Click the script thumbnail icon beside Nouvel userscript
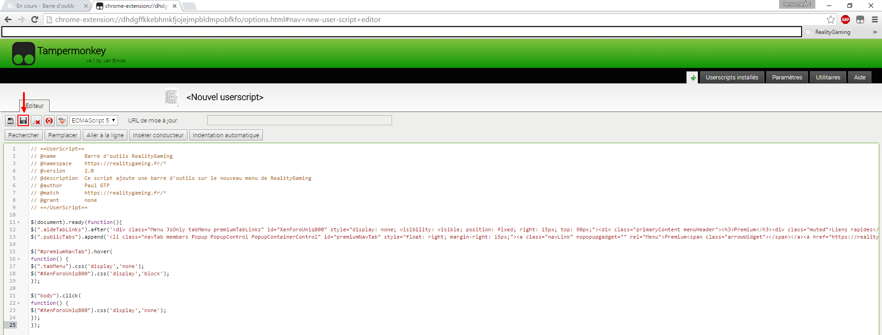This screenshot has height=335, width=882. click(171, 97)
